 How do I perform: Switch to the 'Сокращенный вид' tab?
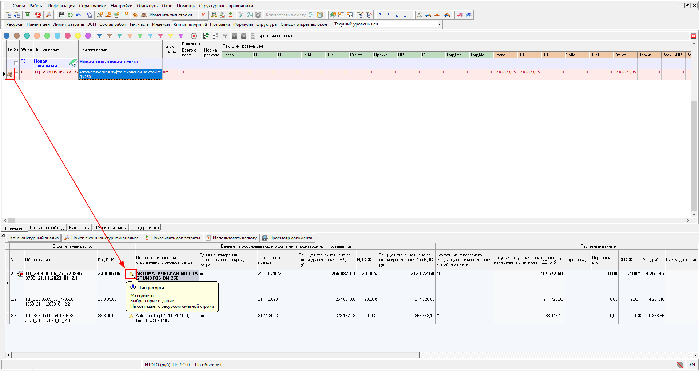point(47,228)
